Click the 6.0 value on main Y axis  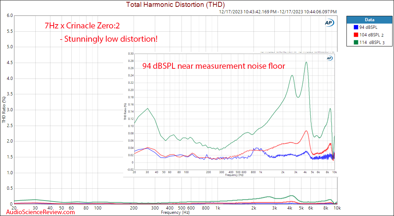tap(10, 15)
